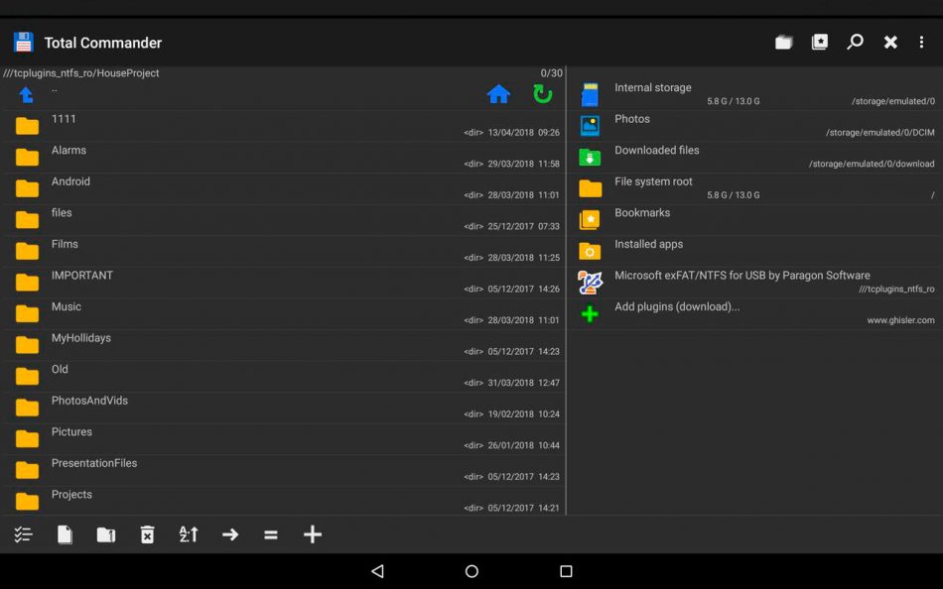Tap the File system root folder icon
This screenshot has height=589, width=943.
(590, 188)
